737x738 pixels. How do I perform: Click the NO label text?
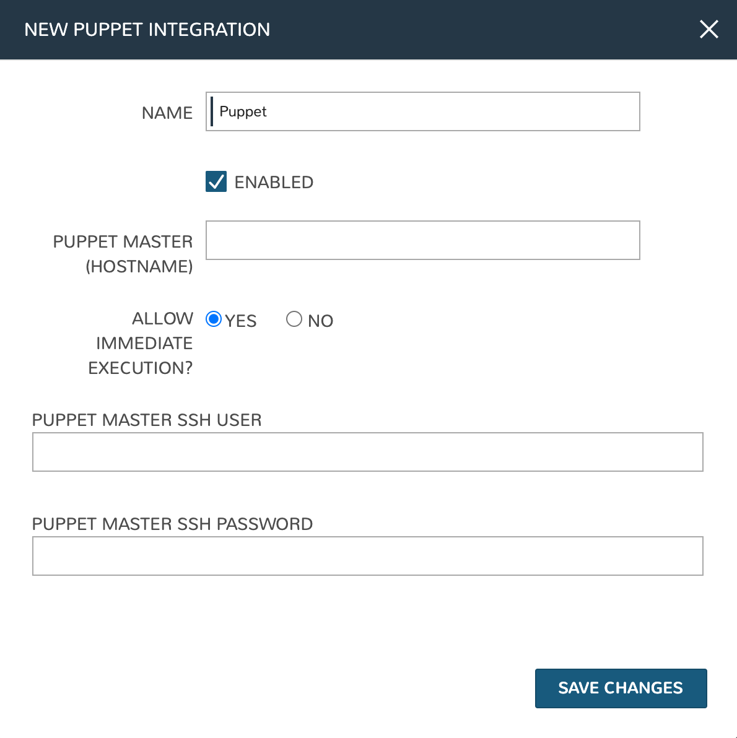tap(320, 321)
